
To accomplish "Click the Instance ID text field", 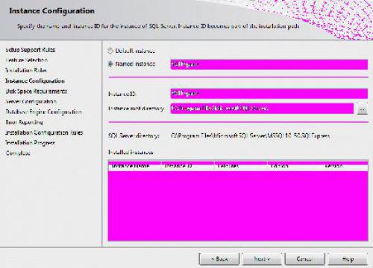I will pos(269,94).
